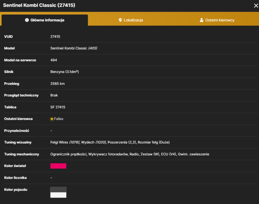The width and height of the screenshot is (259, 204).
Task: Switch to the Główne informacje tab
Action: coord(45,20)
